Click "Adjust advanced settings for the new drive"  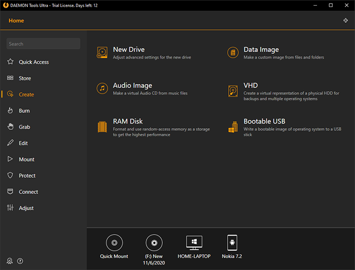(x=152, y=57)
